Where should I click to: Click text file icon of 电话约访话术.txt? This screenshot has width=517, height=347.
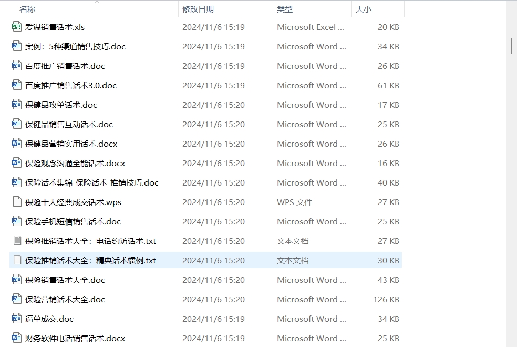[17, 241]
